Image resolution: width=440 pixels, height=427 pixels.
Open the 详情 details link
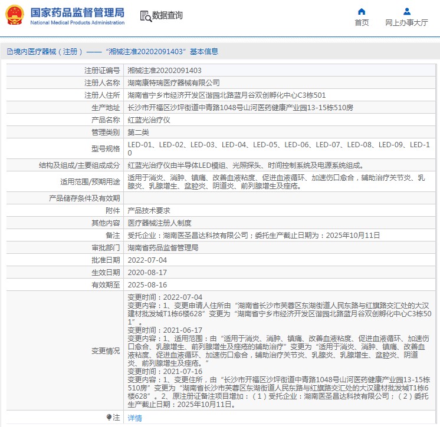134,418
